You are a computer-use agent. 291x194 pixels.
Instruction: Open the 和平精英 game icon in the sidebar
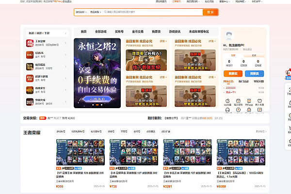tap(30, 66)
